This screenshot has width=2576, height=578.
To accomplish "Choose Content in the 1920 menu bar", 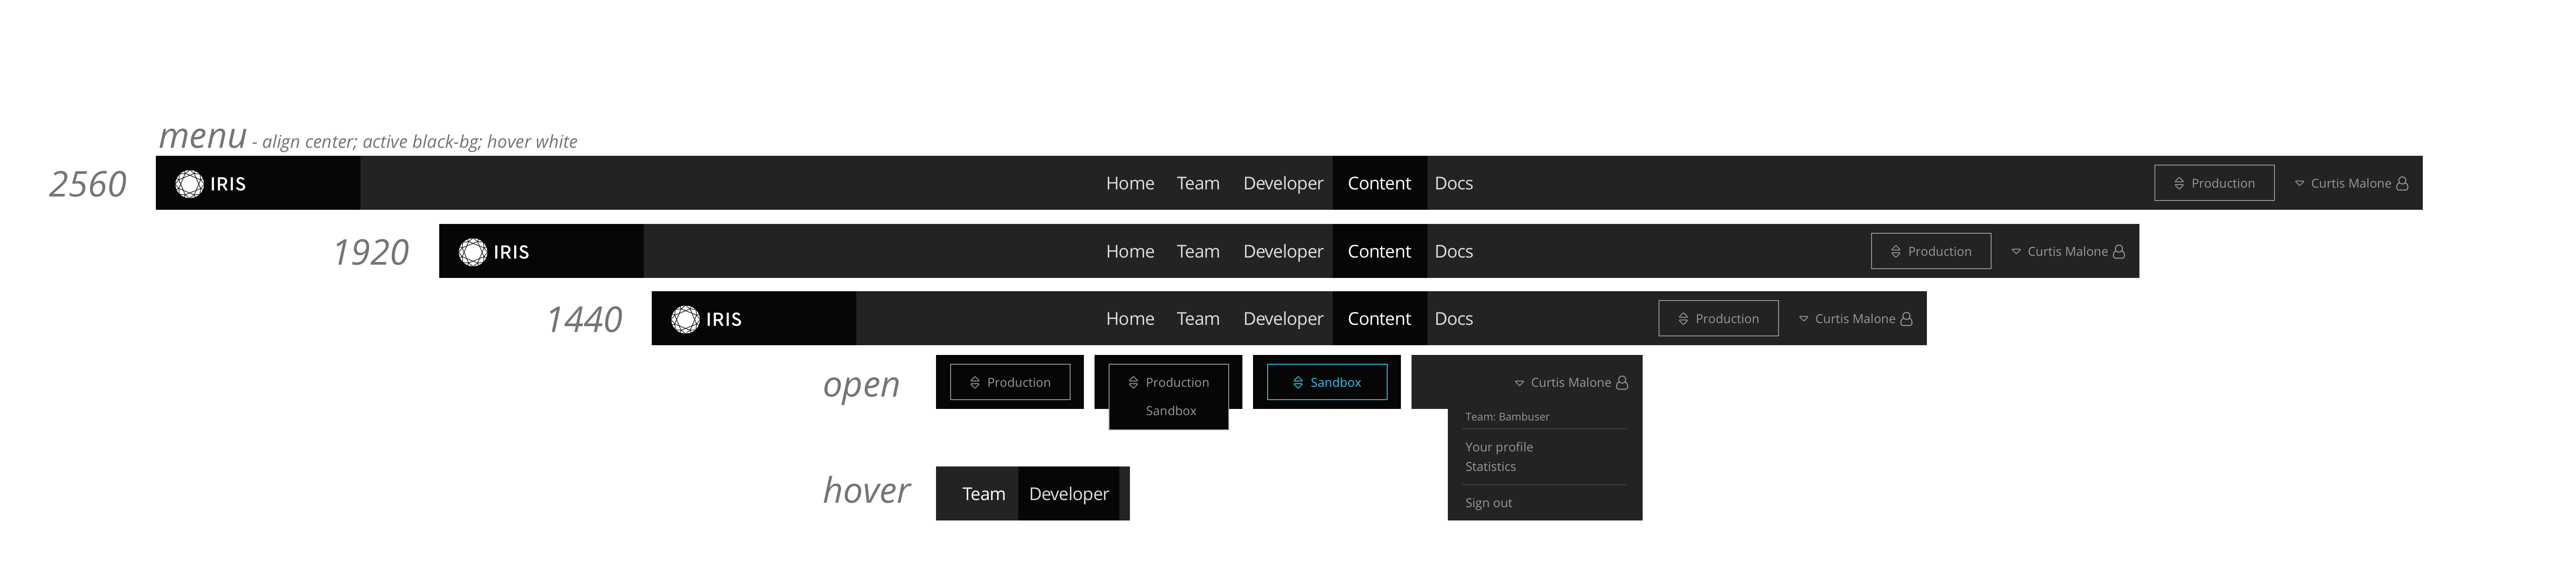I will tap(1379, 251).
